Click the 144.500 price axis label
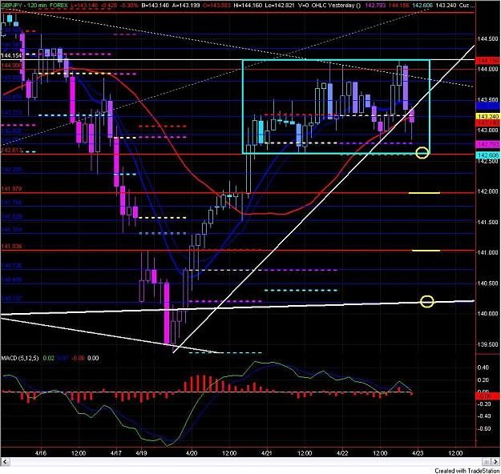The height and width of the screenshot is (474, 501). [487, 38]
